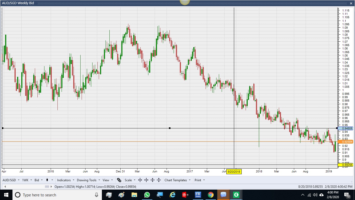This screenshot has width=355, height=200.
Task: Click the Wi-Fi network tray icon
Action: pos(309,195)
